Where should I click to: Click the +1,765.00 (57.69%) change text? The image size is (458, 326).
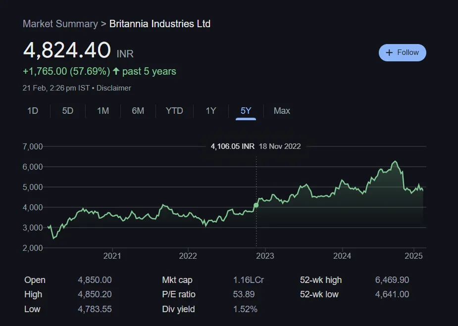(66, 71)
